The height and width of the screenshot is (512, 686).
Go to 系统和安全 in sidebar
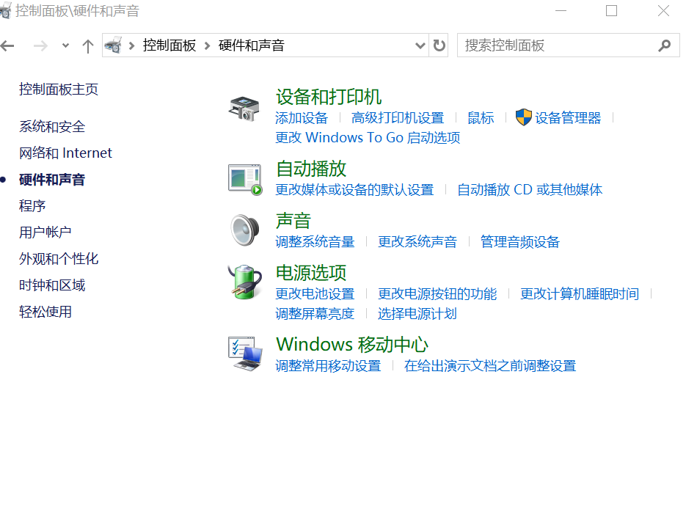(52, 127)
